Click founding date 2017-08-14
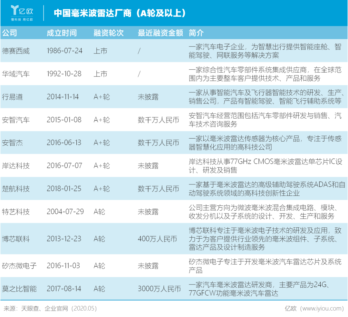The image size is (348, 317). 64,289
